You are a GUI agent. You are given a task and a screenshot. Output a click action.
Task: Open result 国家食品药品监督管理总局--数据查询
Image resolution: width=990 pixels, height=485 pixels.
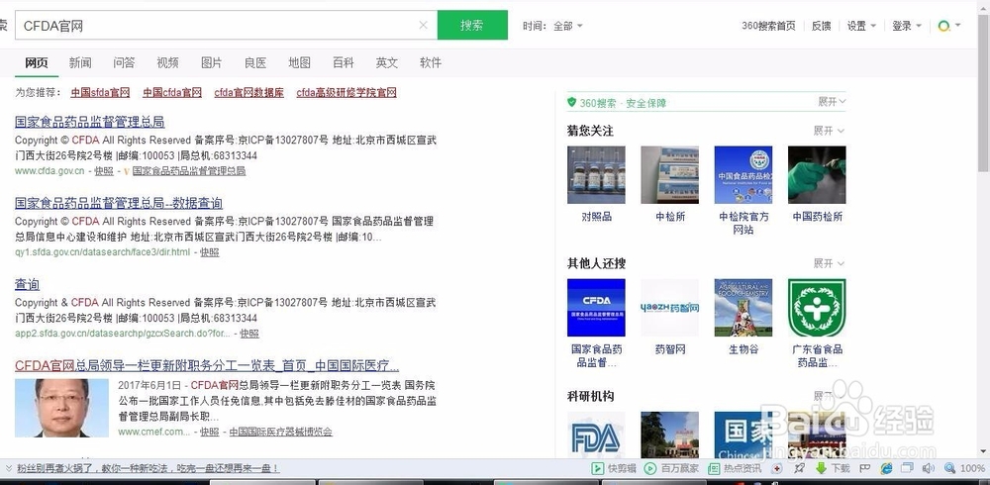[119, 203]
